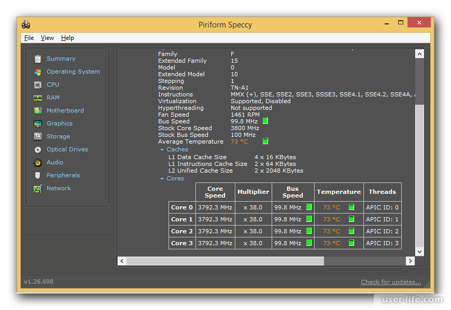The width and height of the screenshot is (451, 310).
Task: Click the Optical Drives disc icon
Action: point(38,149)
